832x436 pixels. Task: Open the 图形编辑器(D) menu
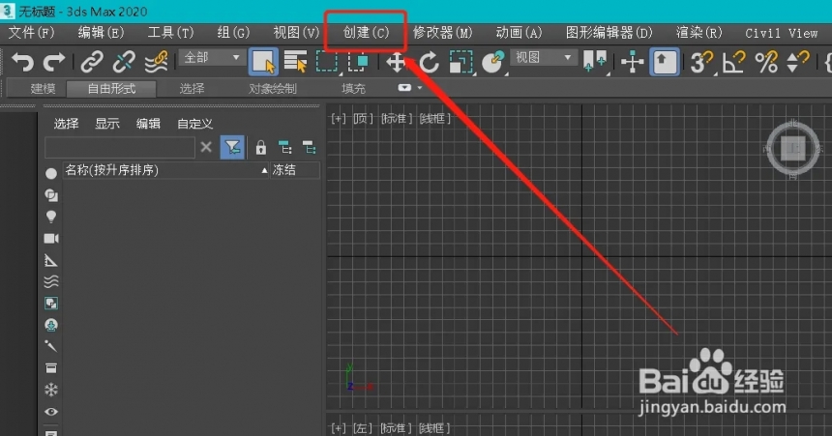tap(609, 33)
